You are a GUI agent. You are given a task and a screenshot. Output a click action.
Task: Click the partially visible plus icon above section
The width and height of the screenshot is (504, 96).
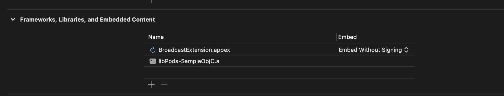pyautogui.click(x=151, y=1)
